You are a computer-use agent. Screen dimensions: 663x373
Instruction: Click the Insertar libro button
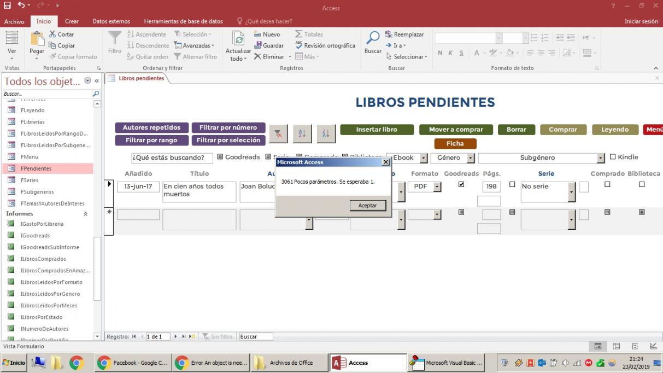[377, 130]
